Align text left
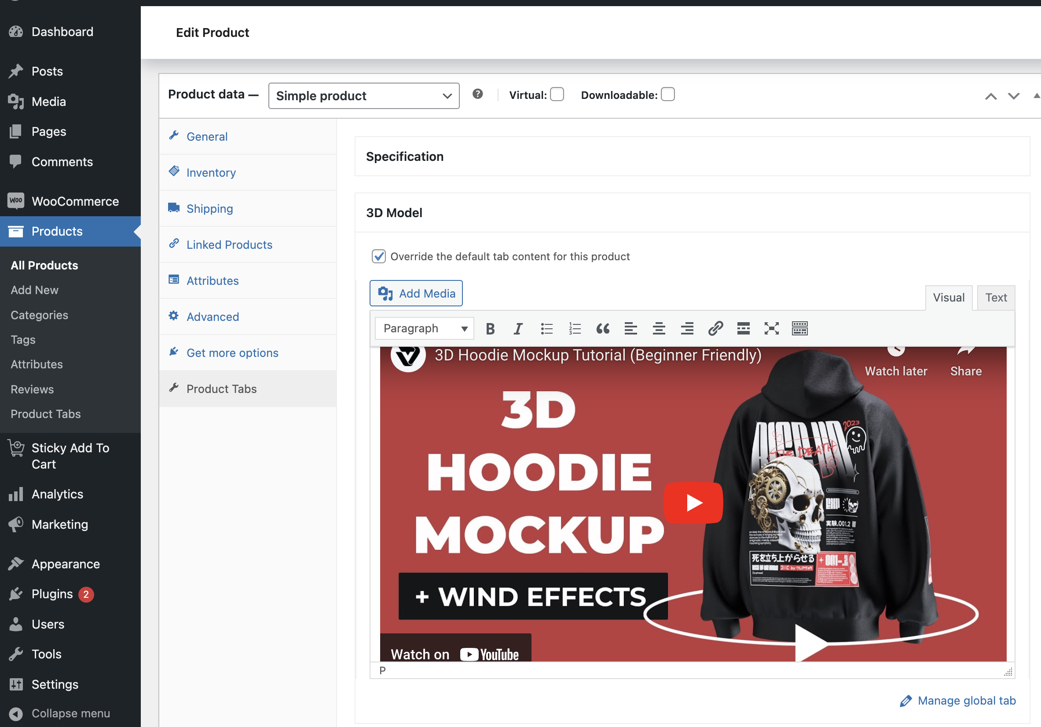This screenshot has height=727, width=1041. (630, 328)
